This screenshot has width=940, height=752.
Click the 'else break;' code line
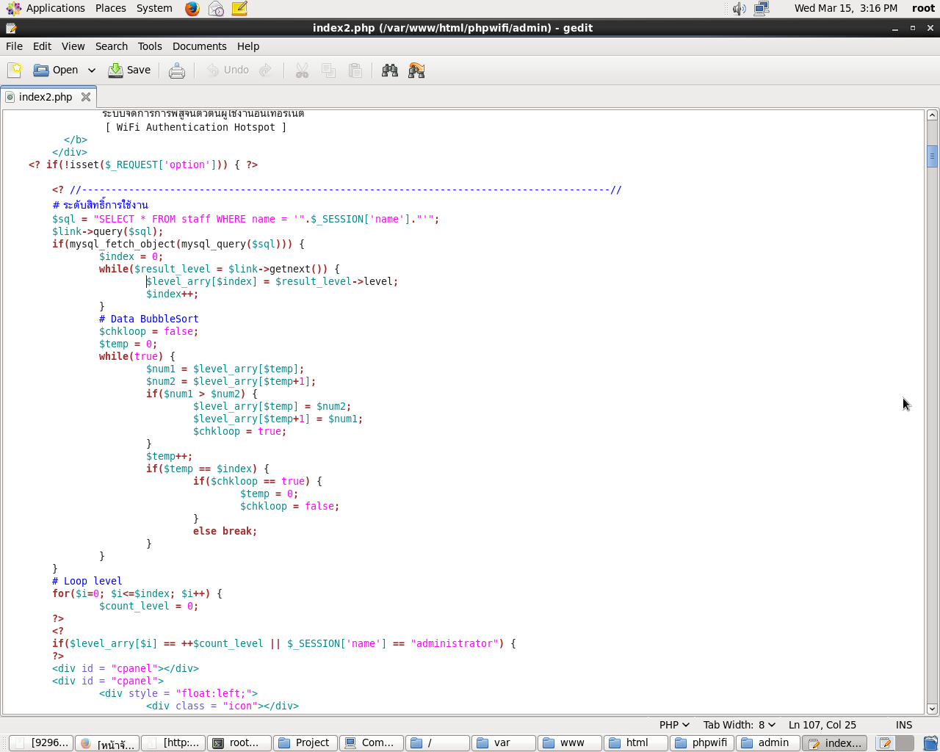[x=225, y=531]
